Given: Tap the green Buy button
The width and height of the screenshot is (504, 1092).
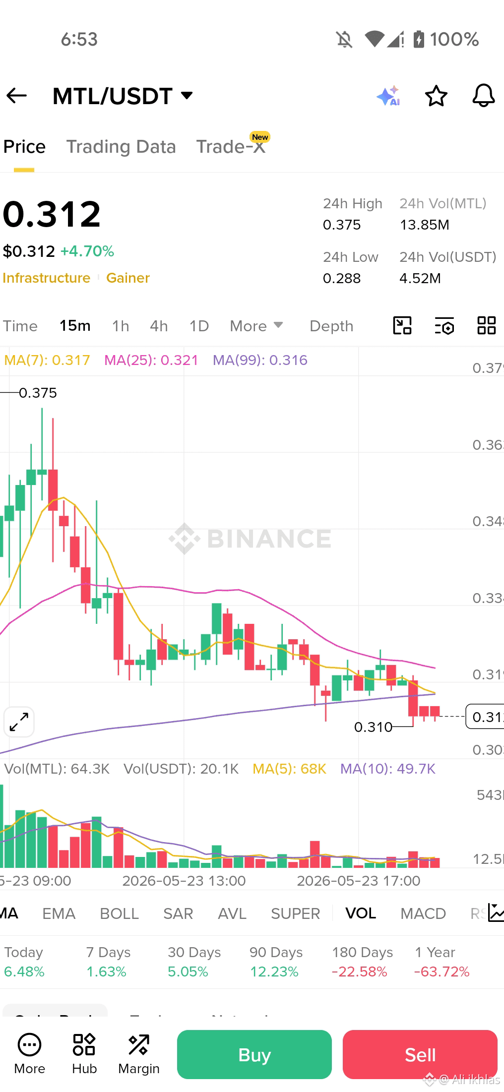Looking at the screenshot, I should (254, 1054).
